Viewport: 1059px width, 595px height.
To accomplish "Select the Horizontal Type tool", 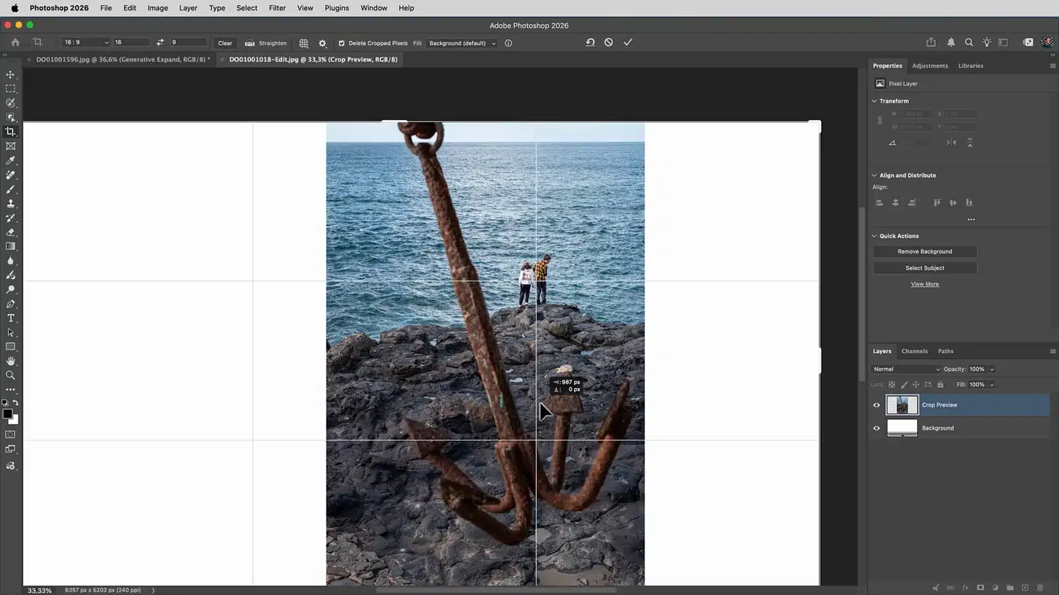I will click(11, 318).
